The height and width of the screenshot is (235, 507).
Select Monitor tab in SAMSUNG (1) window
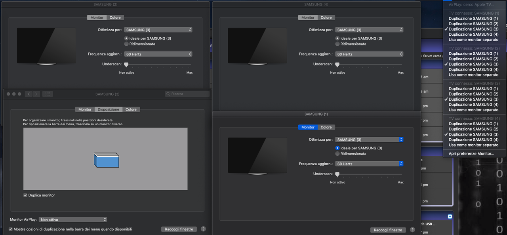click(x=308, y=127)
